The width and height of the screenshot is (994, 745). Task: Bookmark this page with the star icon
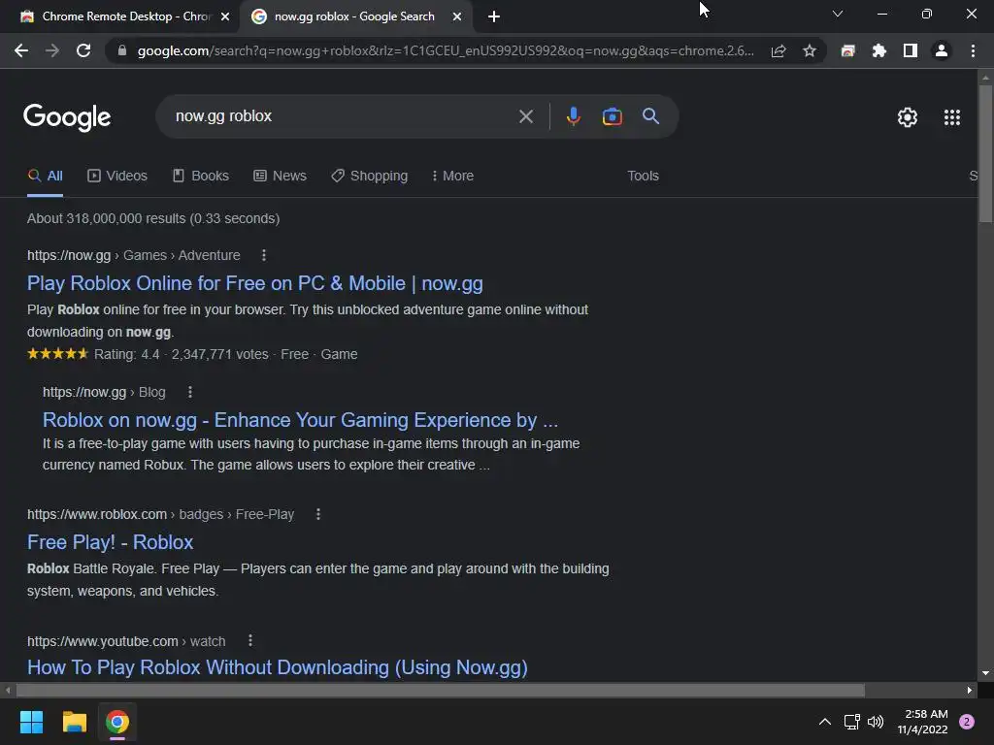809,50
